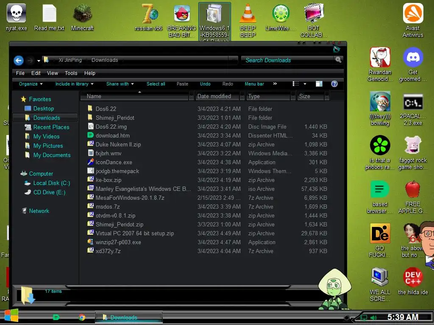Open the FREE APPLE desktop icon
434x325 pixels.
point(413,197)
